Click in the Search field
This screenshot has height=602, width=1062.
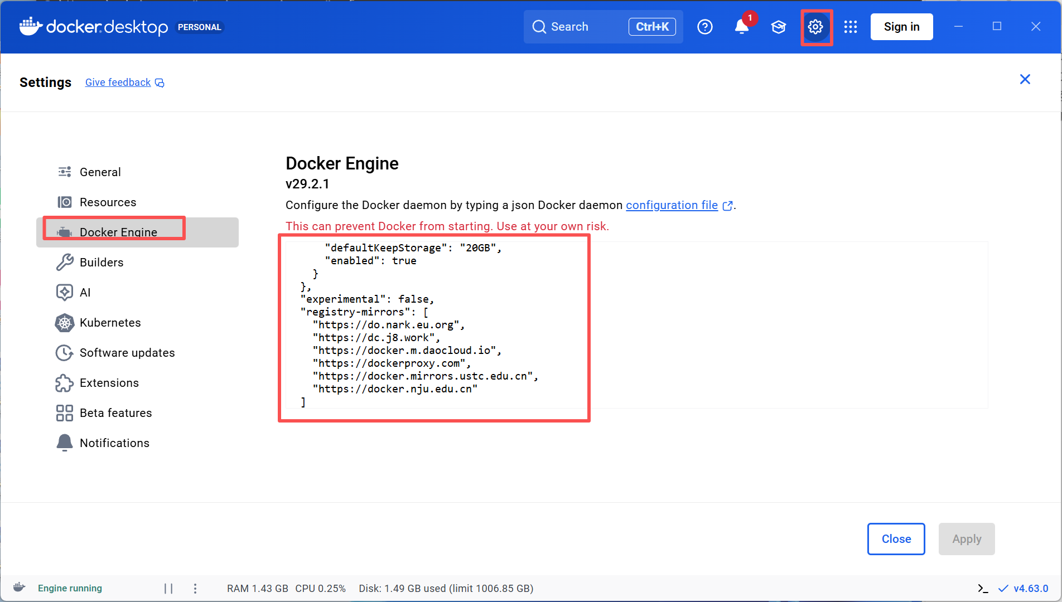pyautogui.click(x=603, y=27)
